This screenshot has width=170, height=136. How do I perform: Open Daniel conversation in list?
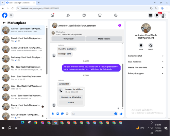23,40
